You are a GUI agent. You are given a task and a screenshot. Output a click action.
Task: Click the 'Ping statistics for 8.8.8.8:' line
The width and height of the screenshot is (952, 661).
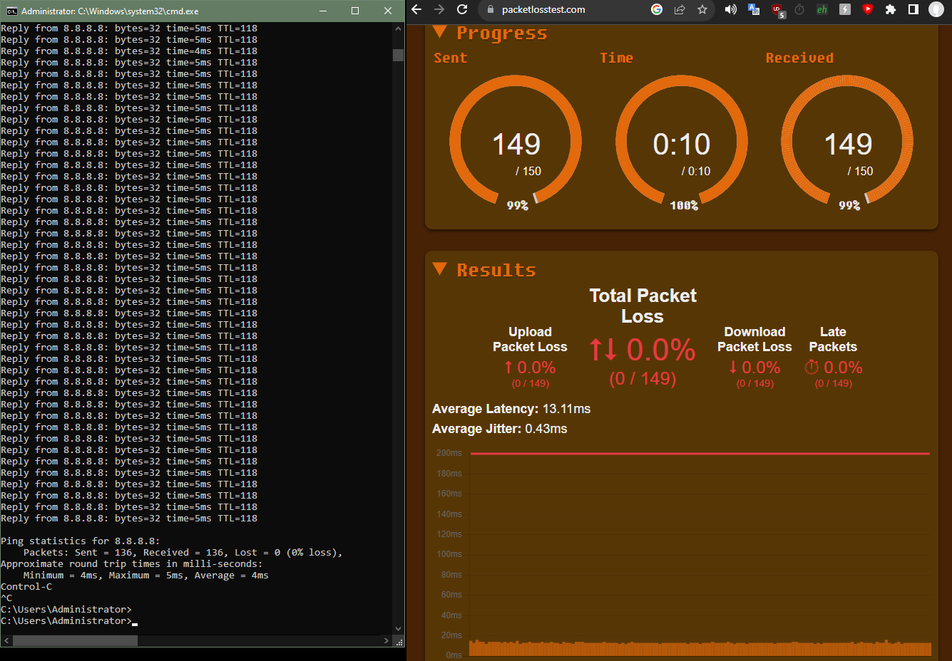81,541
